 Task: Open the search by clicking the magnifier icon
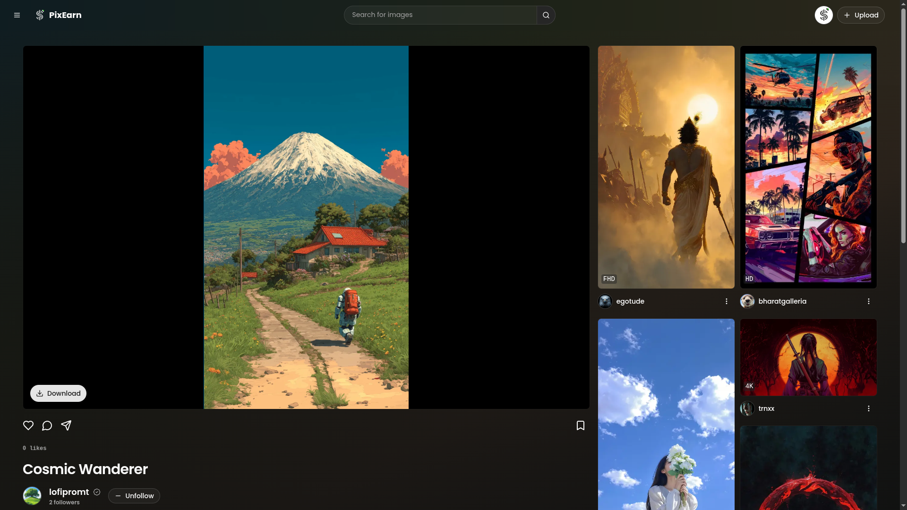[546, 15]
